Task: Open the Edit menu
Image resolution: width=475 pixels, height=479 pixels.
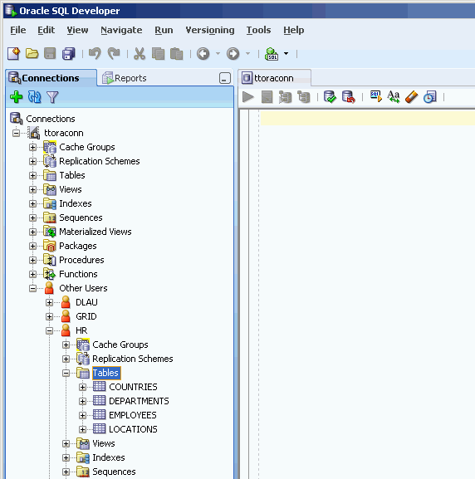Action: (47, 30)
